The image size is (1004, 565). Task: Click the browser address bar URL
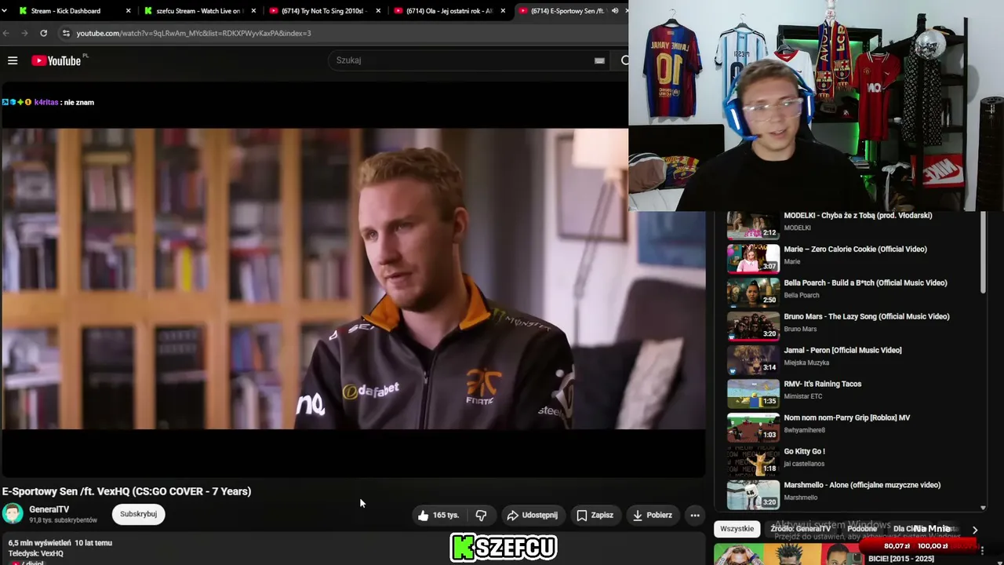(194, 33)
